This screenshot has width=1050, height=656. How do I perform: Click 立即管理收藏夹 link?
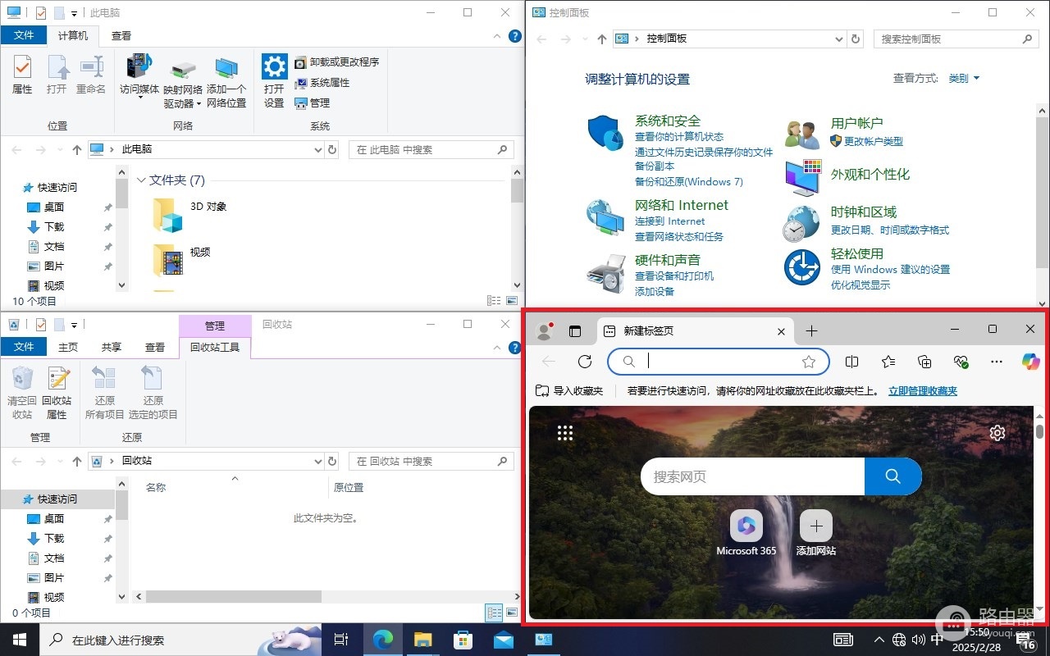[x=923, y=391]
